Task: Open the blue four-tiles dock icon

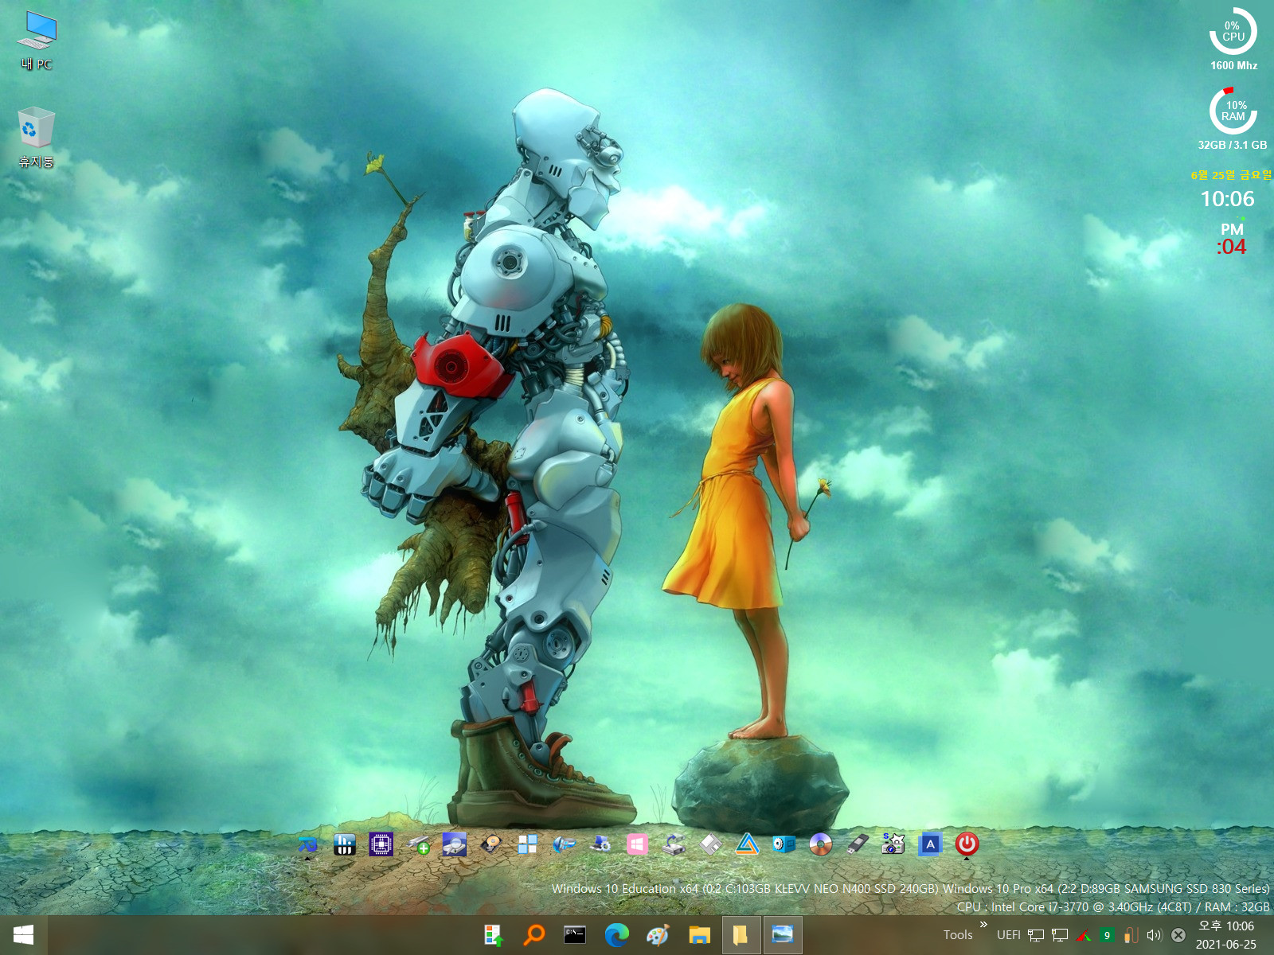Action: coord(527,844)
